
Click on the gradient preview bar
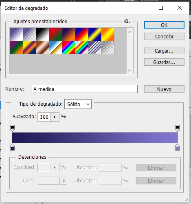(95, 137)
